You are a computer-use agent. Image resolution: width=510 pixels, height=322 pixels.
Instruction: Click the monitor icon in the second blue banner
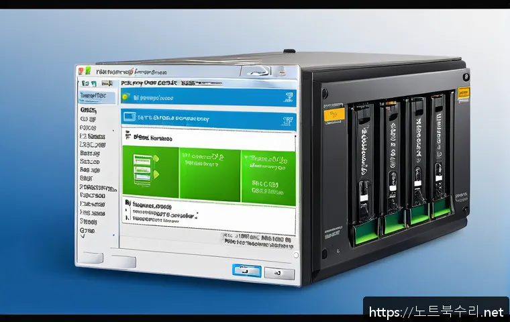pos(130,117)
